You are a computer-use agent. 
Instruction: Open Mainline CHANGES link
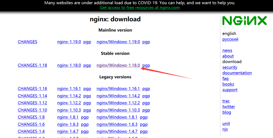pos(27,42)
